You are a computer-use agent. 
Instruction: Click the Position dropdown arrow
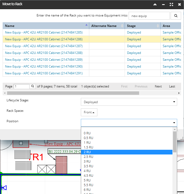[174, 123]
